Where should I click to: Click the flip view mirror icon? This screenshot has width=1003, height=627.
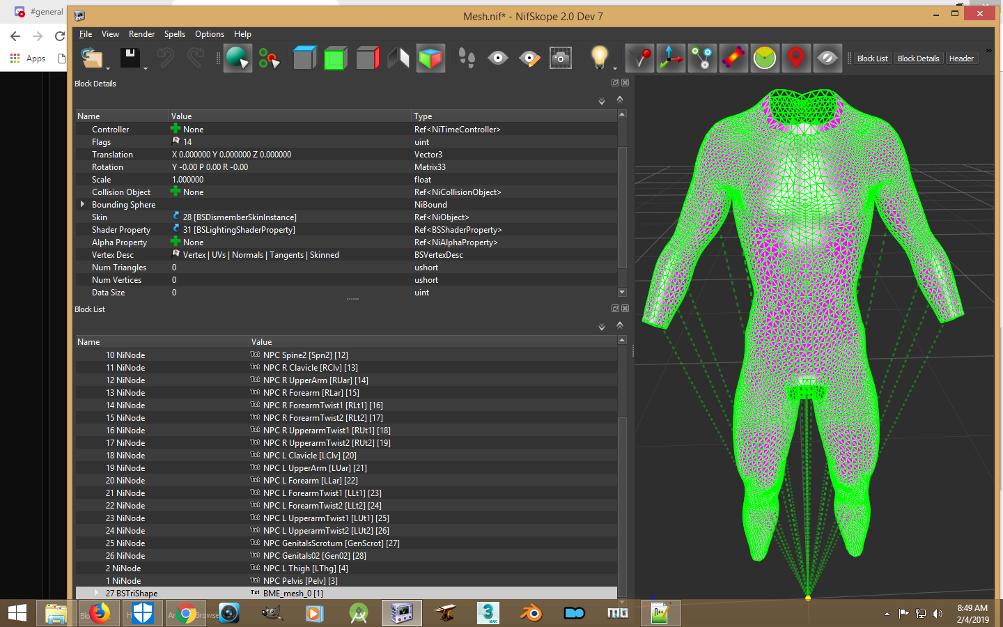point(398,58)
